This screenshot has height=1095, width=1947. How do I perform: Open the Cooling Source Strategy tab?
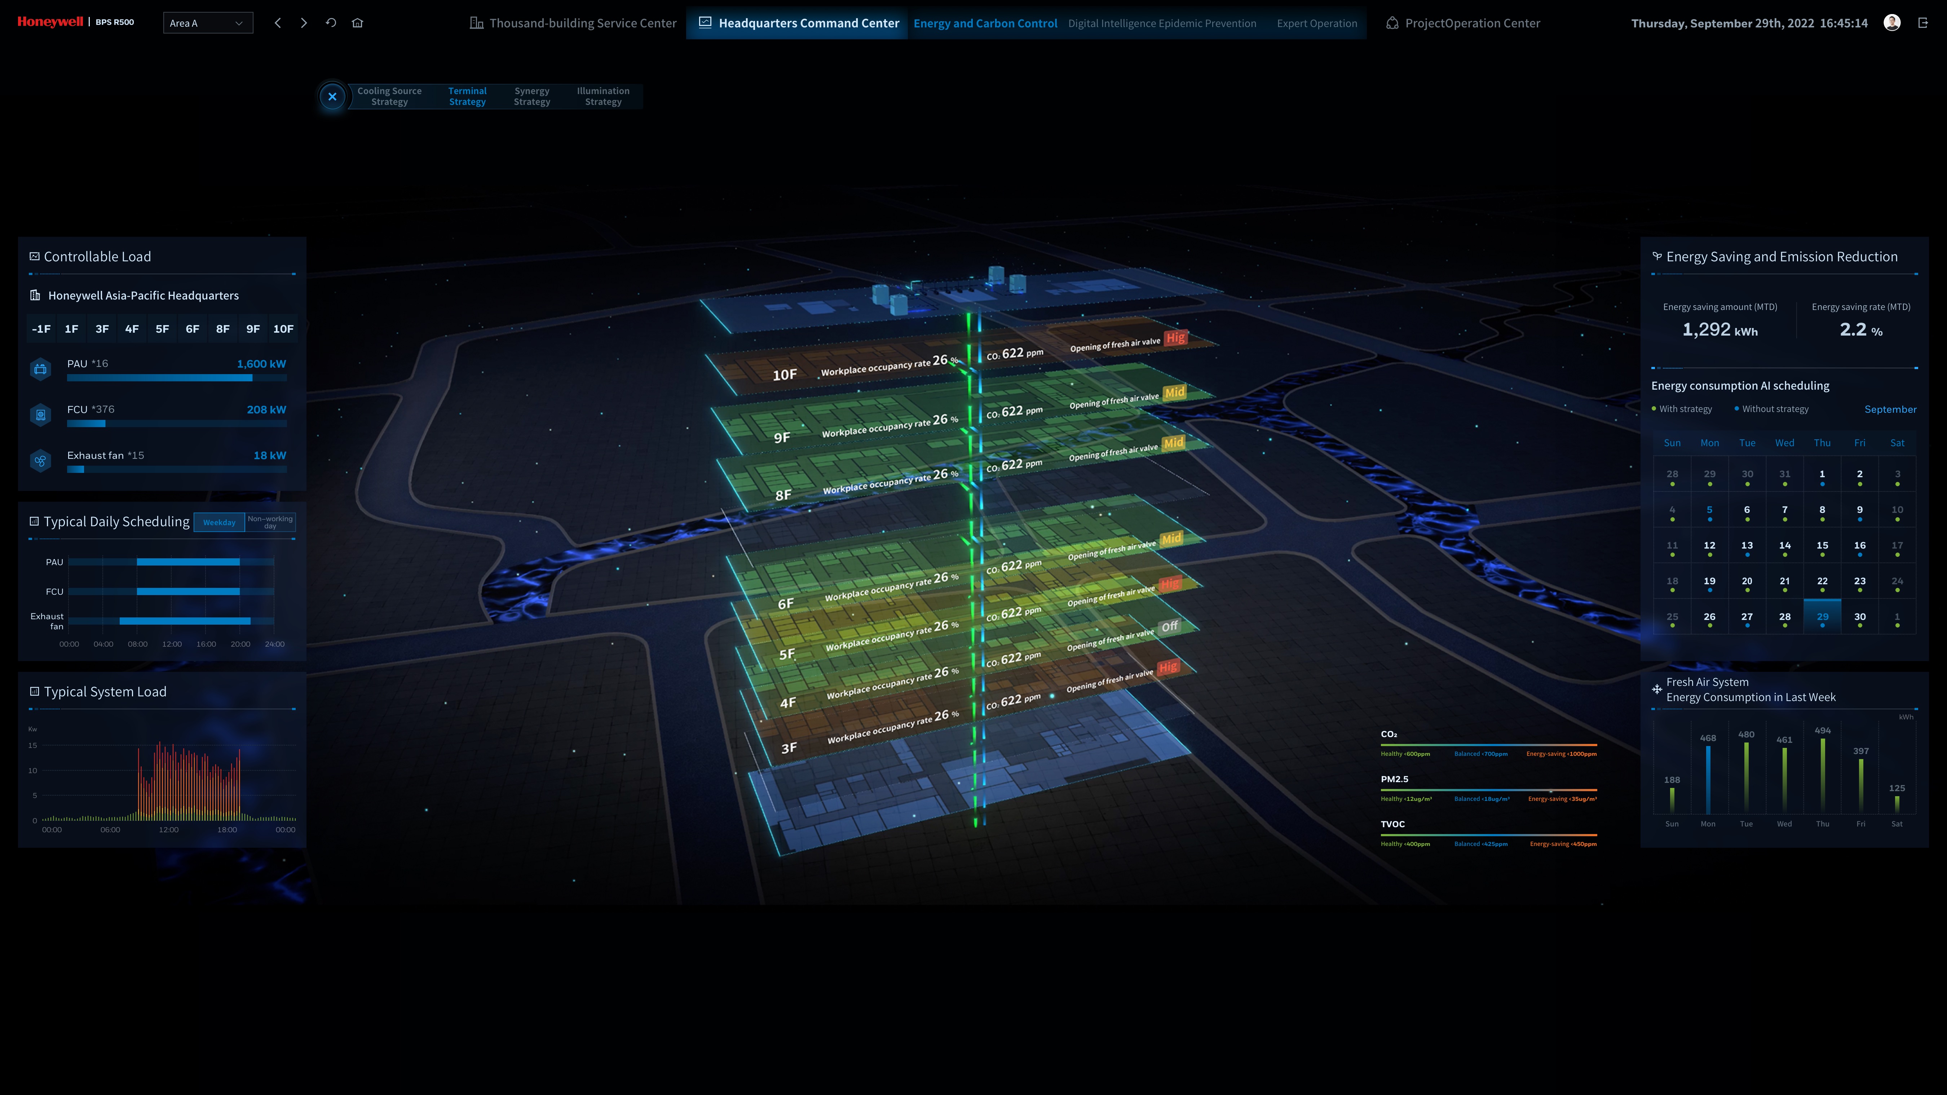[x=389, y=96]
